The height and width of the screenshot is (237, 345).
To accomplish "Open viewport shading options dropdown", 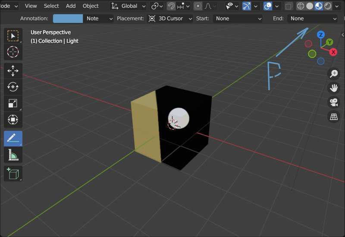I will [x=337, y=6].
